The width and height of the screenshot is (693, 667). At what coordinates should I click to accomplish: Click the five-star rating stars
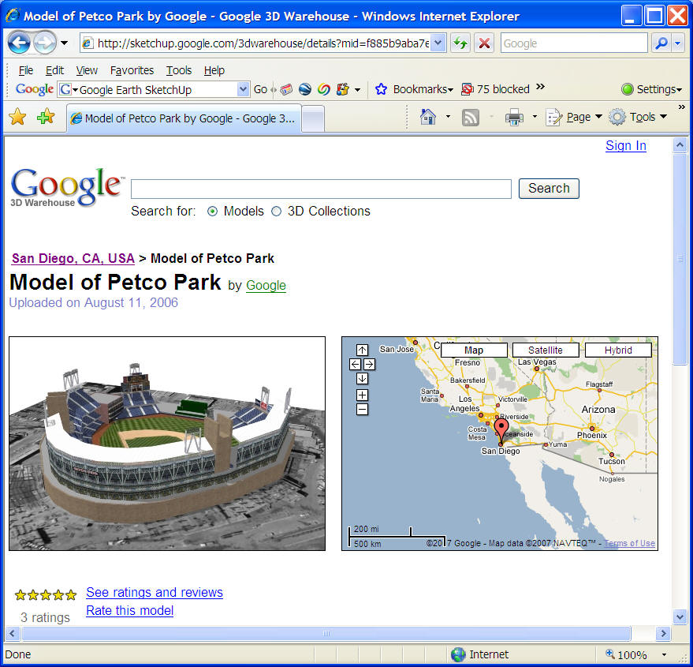[x=46, y=595]
